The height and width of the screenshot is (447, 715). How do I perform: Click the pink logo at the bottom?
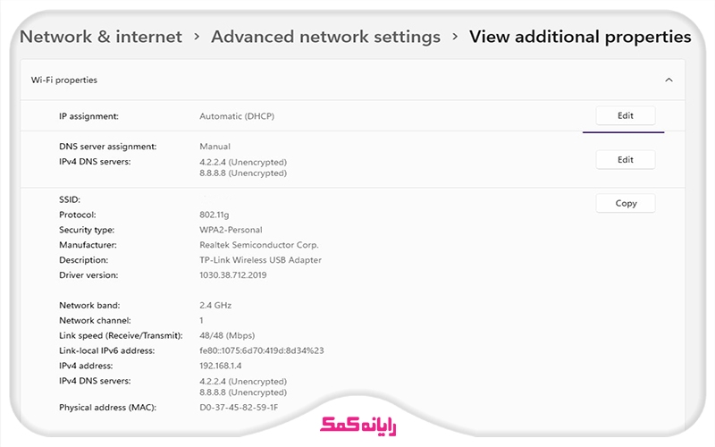pyautogui.click(x=357, y=423)
